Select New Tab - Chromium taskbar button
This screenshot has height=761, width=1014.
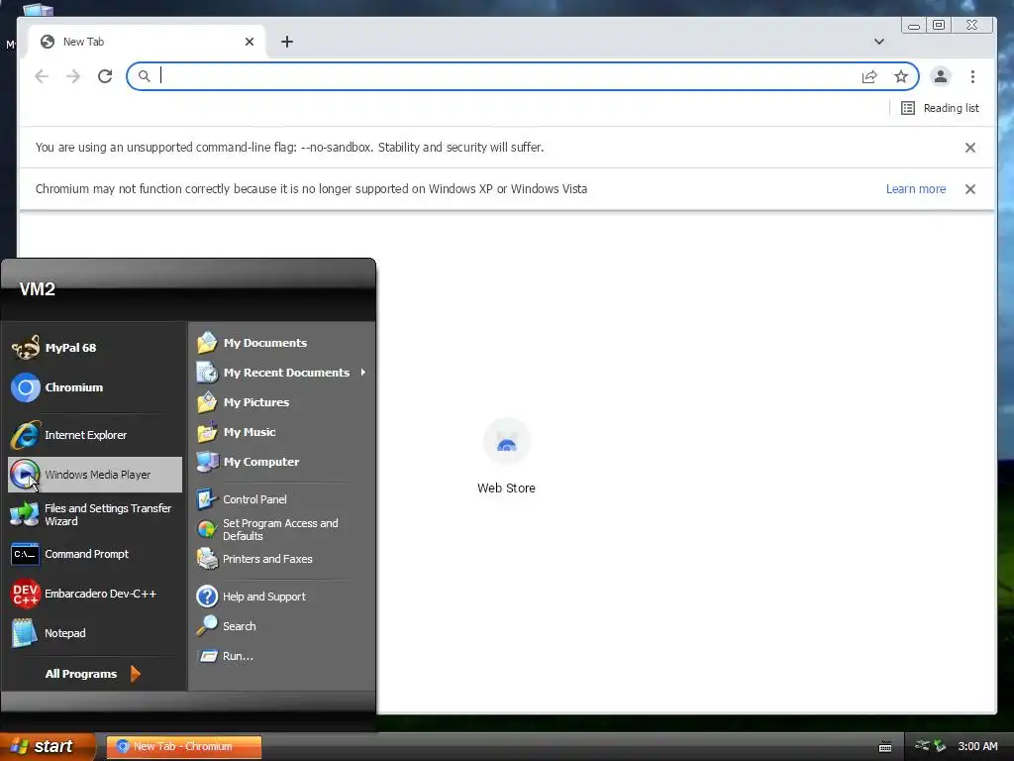click(x=184, y=746)
